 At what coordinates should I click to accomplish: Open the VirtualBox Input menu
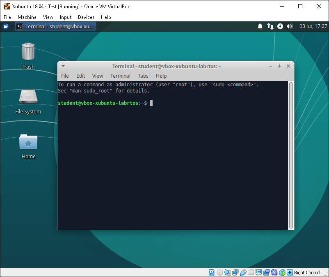coord(66,17)
